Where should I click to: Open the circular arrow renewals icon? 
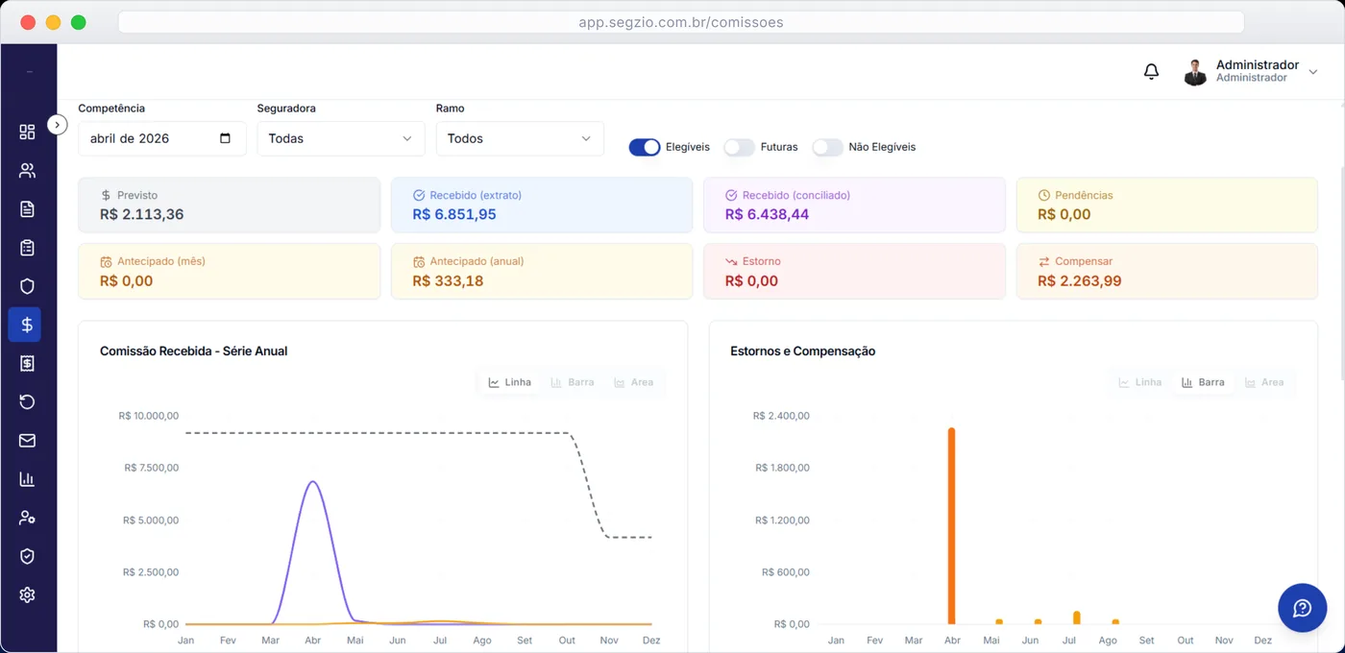27,401
